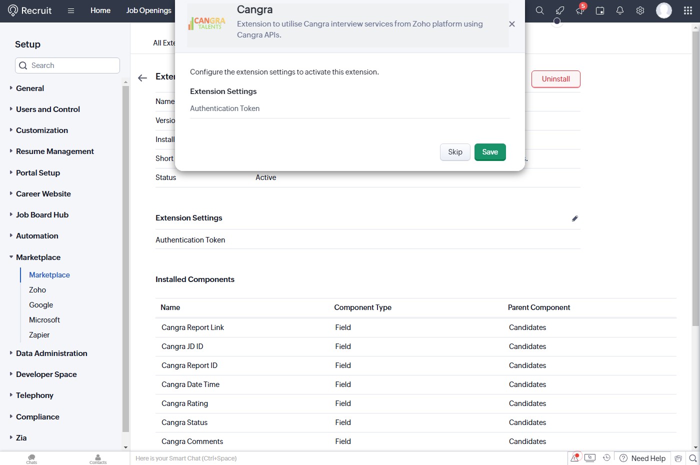This screenshot has width=700, height=465.
Task: Click the Cangra Date Time row
Action: coord(416,384)
